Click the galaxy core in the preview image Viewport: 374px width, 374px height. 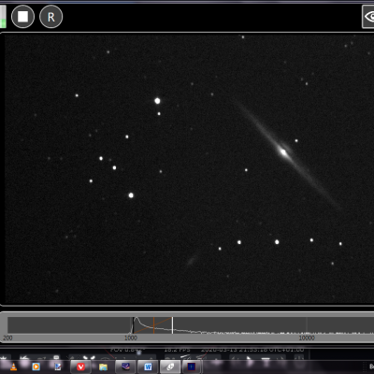pos(283,152)
